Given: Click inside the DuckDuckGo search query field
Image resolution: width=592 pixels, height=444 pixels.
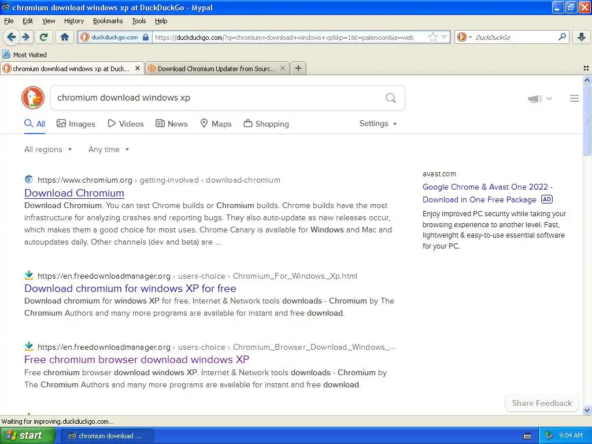Looking at the screenshot, I should [x=219, y=98].
